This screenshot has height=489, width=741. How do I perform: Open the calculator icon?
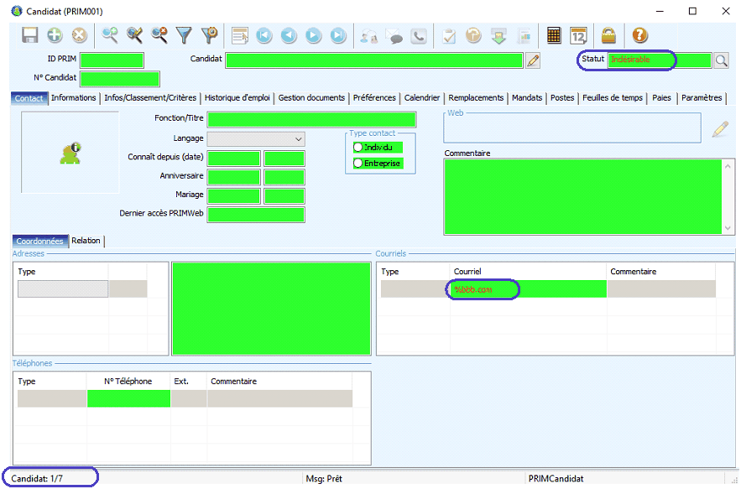554,35
